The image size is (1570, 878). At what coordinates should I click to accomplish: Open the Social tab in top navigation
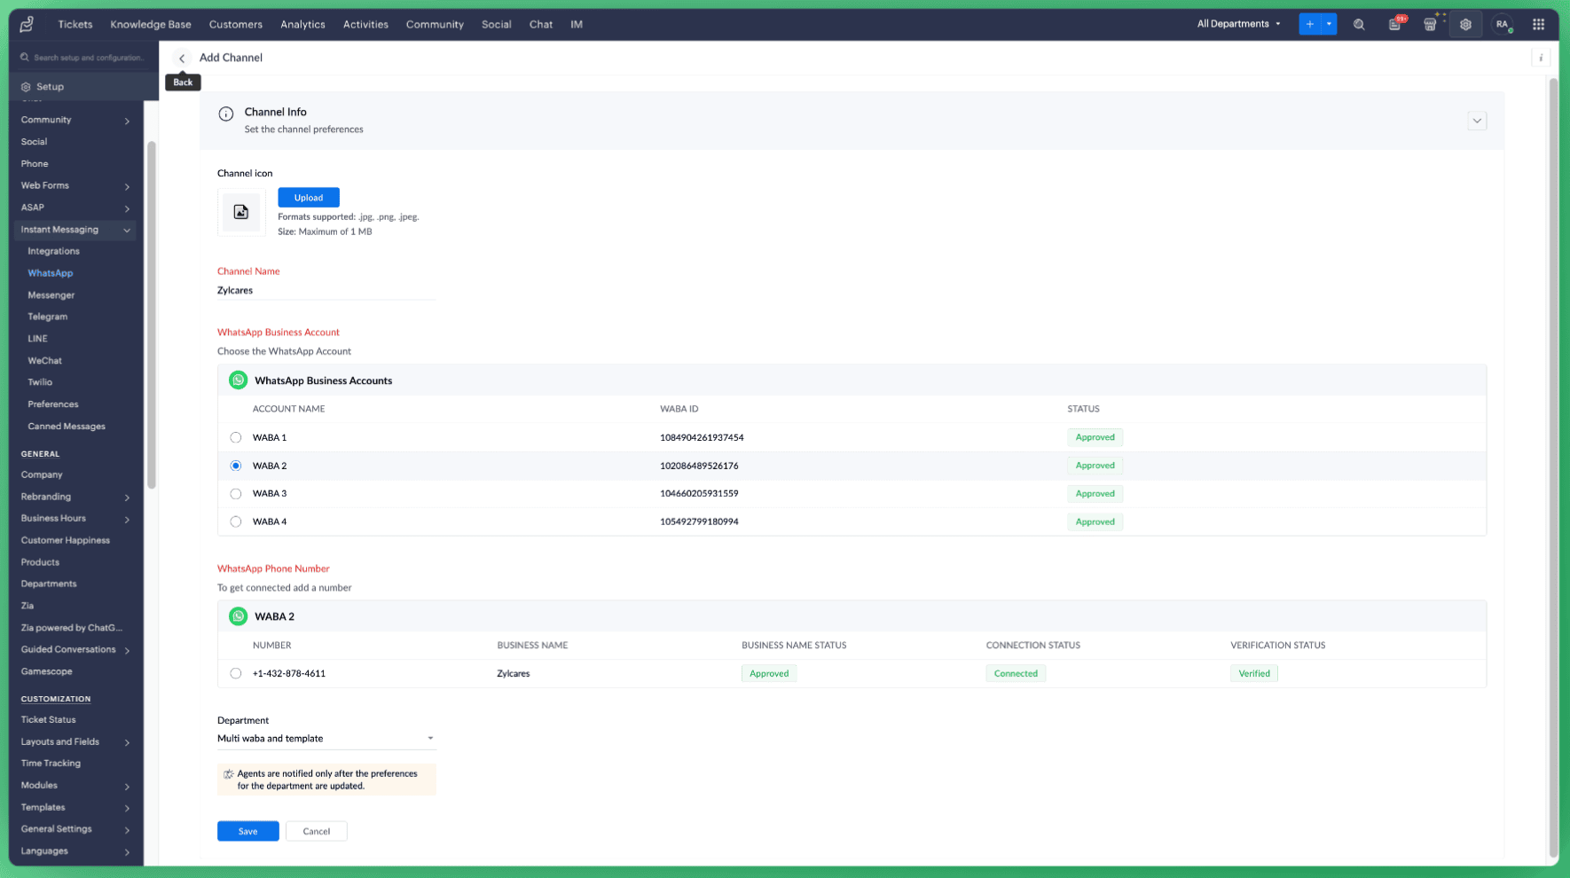click(497, 25)
